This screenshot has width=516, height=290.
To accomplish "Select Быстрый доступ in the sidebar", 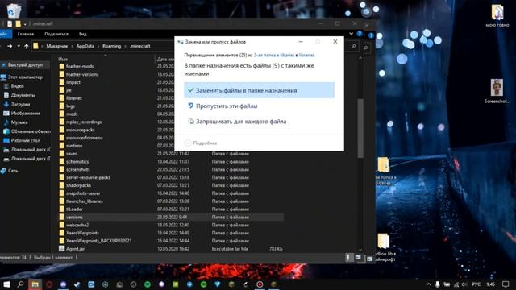I will click(25, 65).
